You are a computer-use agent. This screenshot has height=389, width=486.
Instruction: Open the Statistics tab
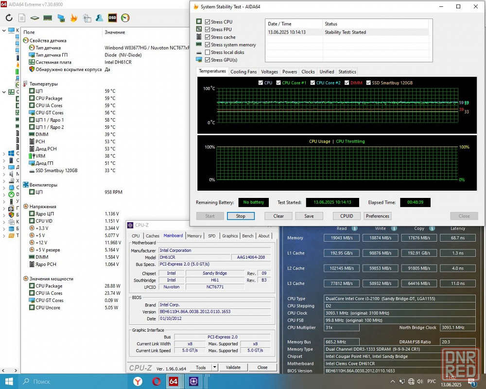click(347, 71)
